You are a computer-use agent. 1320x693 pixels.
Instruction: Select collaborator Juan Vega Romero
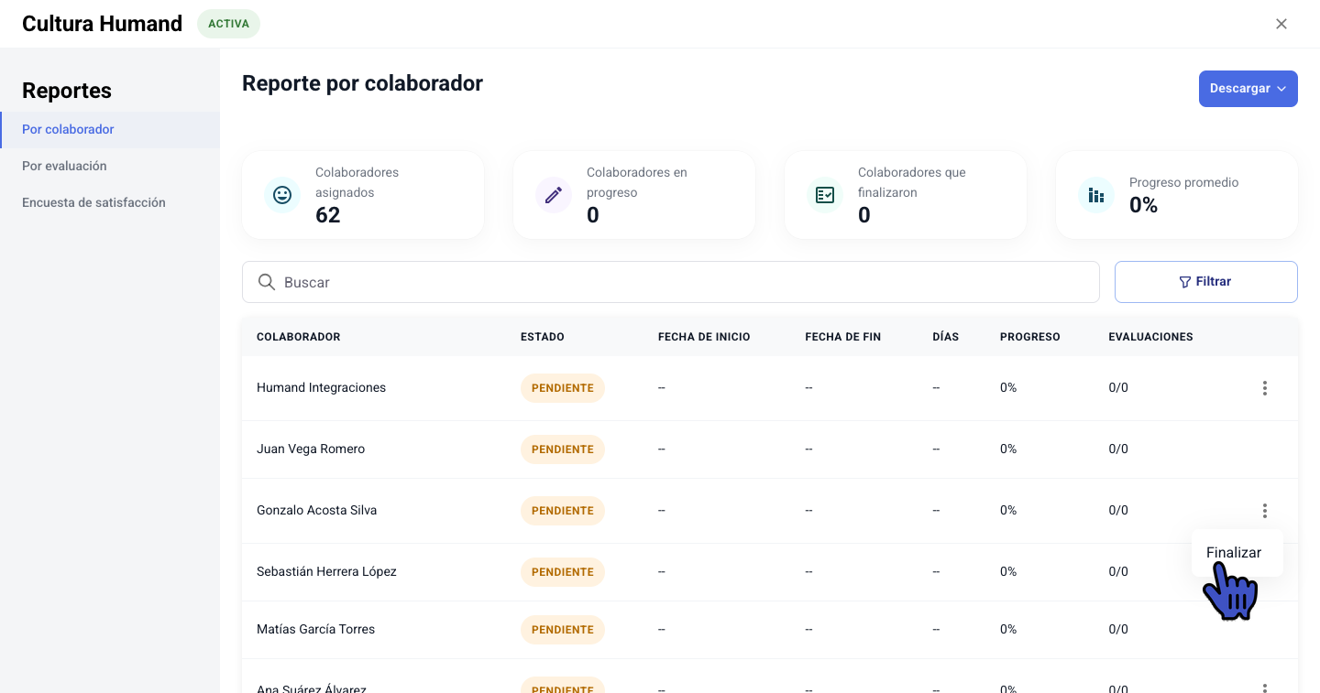[311, 449]
